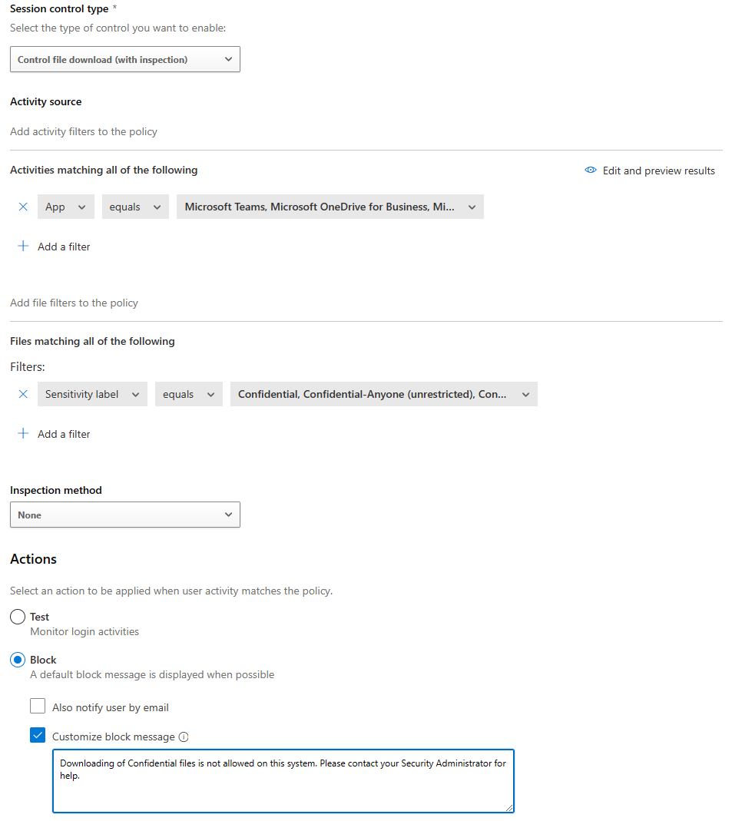This screenshot has height=821, width=732.
Task: Remove the App activity filter
Action: coord(23,207)
